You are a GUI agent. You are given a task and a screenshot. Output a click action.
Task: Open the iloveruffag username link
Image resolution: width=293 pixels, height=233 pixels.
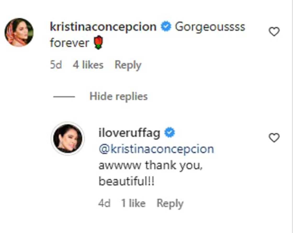[129, 133]
